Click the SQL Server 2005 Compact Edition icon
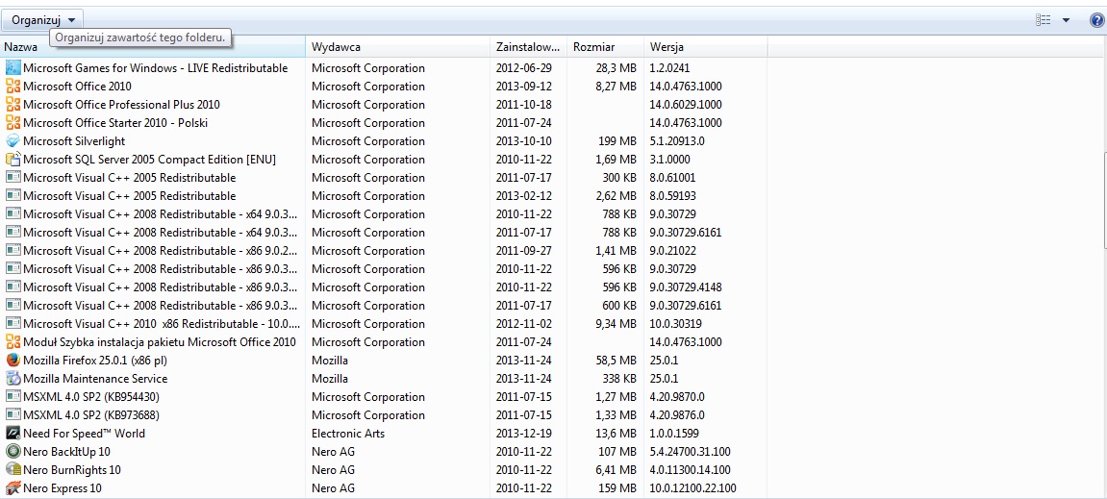 pyautogui.click(x=13, y=160)
